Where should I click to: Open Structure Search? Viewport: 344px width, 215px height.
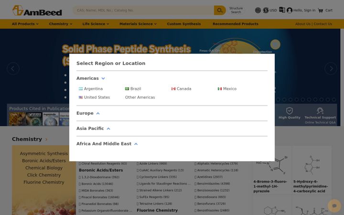pos(236,11)
